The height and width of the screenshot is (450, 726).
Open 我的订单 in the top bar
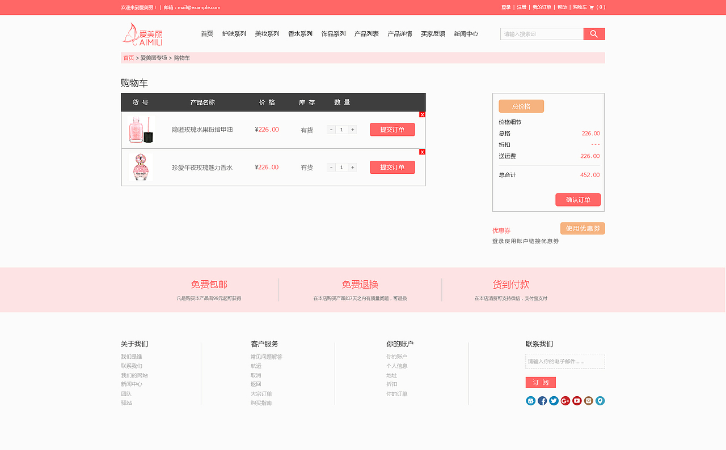pyautogui.click(x=542, y=7)
